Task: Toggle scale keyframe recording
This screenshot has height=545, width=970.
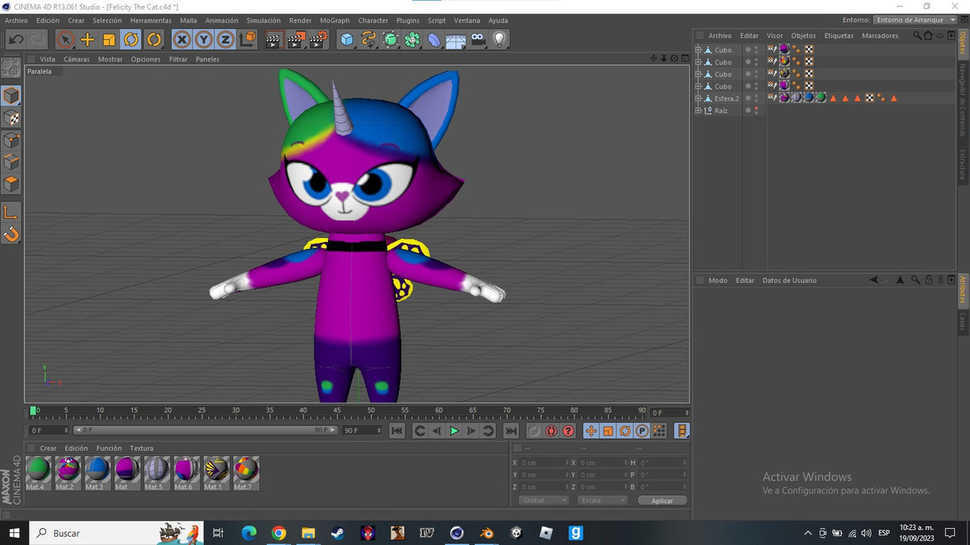Action: click(x=608, y=431)
